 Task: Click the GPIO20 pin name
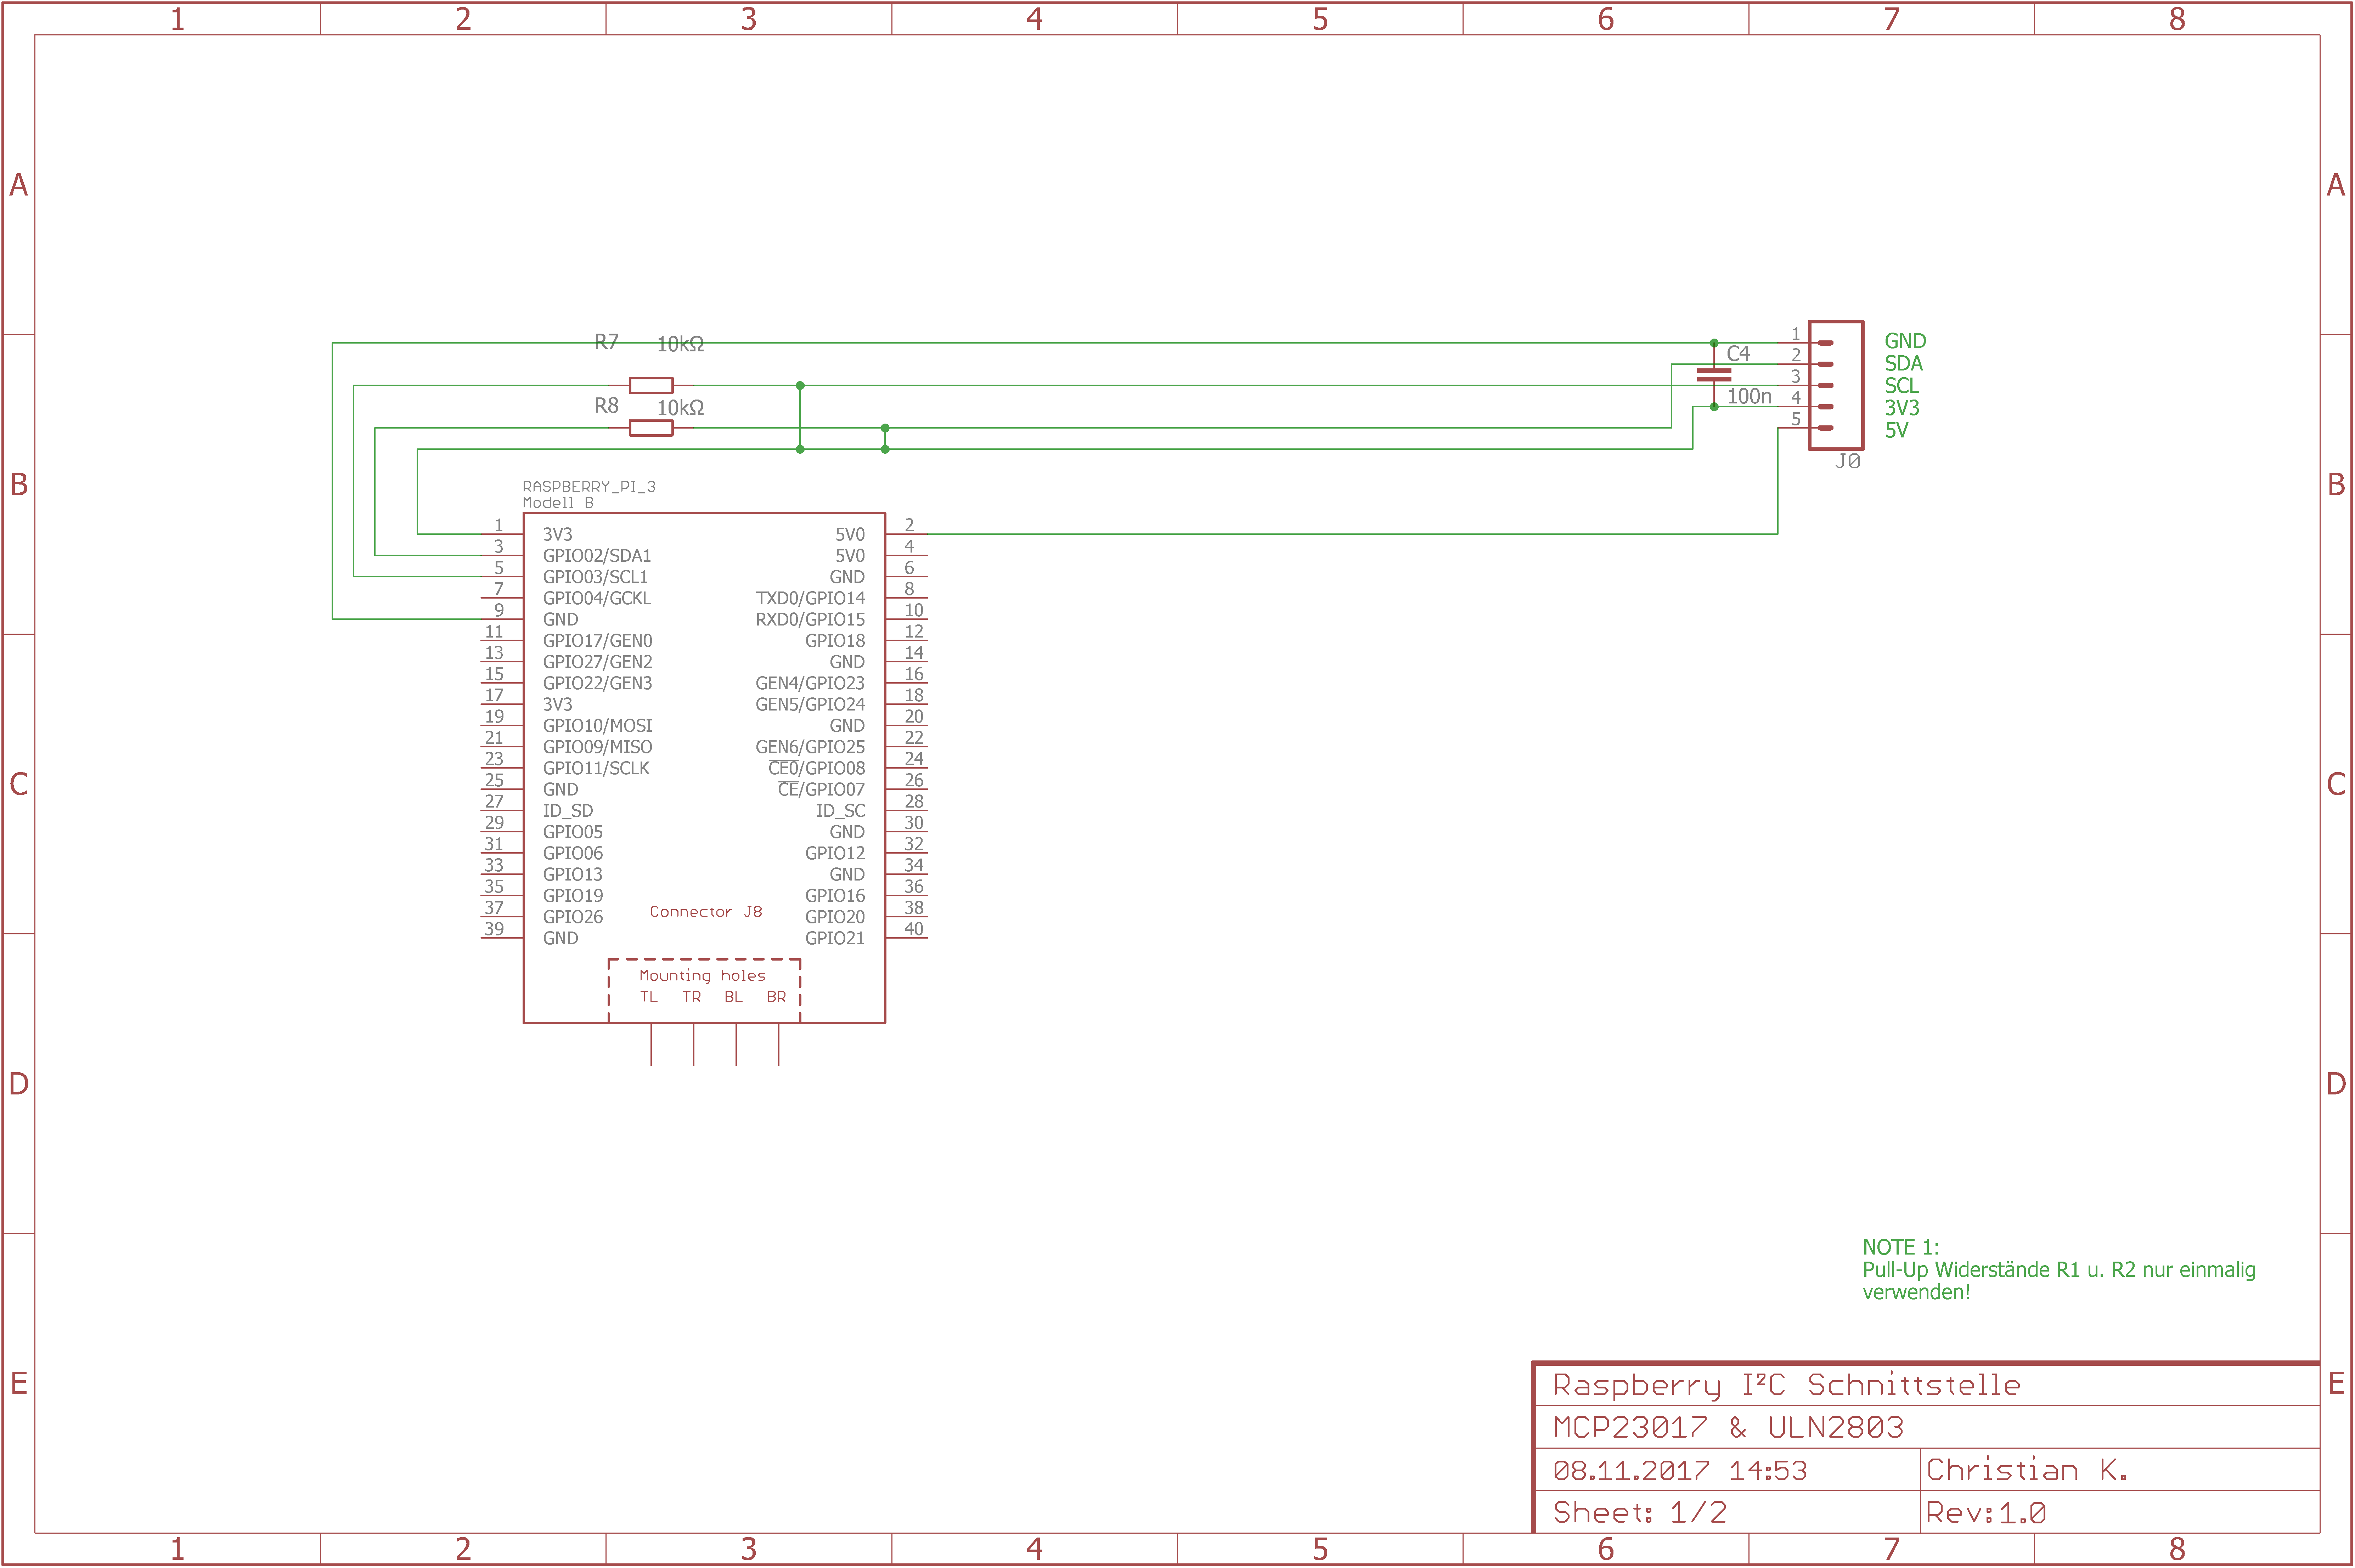835,917
